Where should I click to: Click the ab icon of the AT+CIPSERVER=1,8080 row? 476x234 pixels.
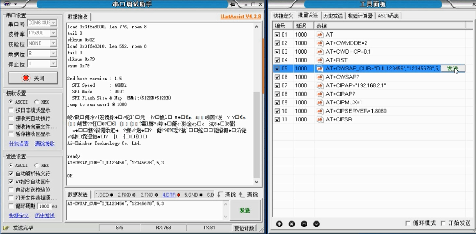[320, 111]
